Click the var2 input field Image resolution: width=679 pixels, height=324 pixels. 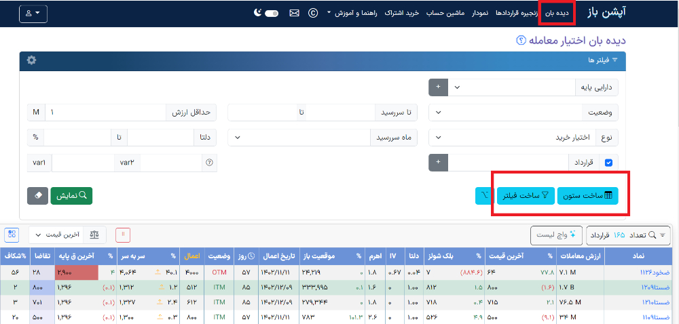tap(171, 163)
